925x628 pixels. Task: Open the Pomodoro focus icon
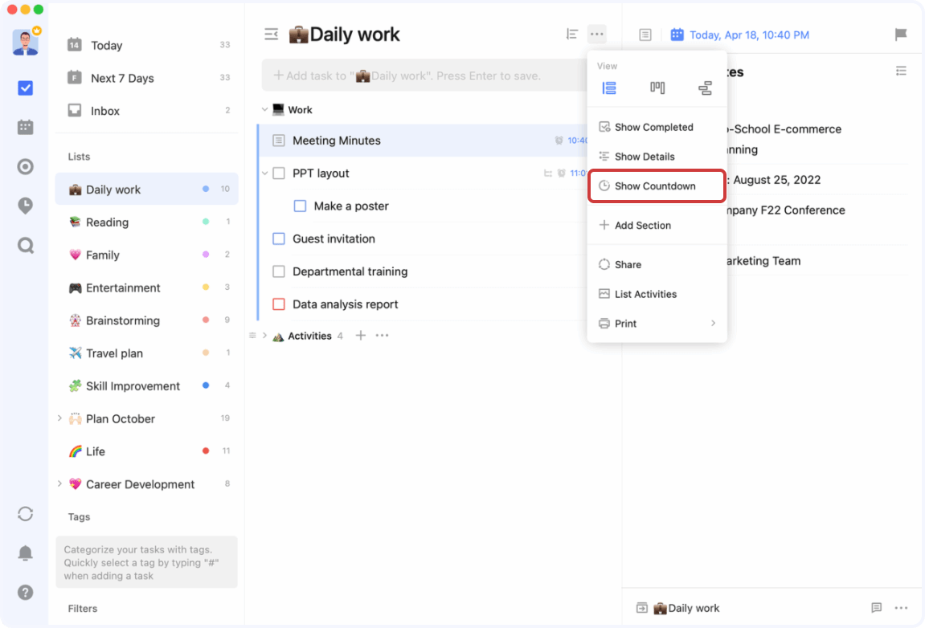click(x=25, y=166)
